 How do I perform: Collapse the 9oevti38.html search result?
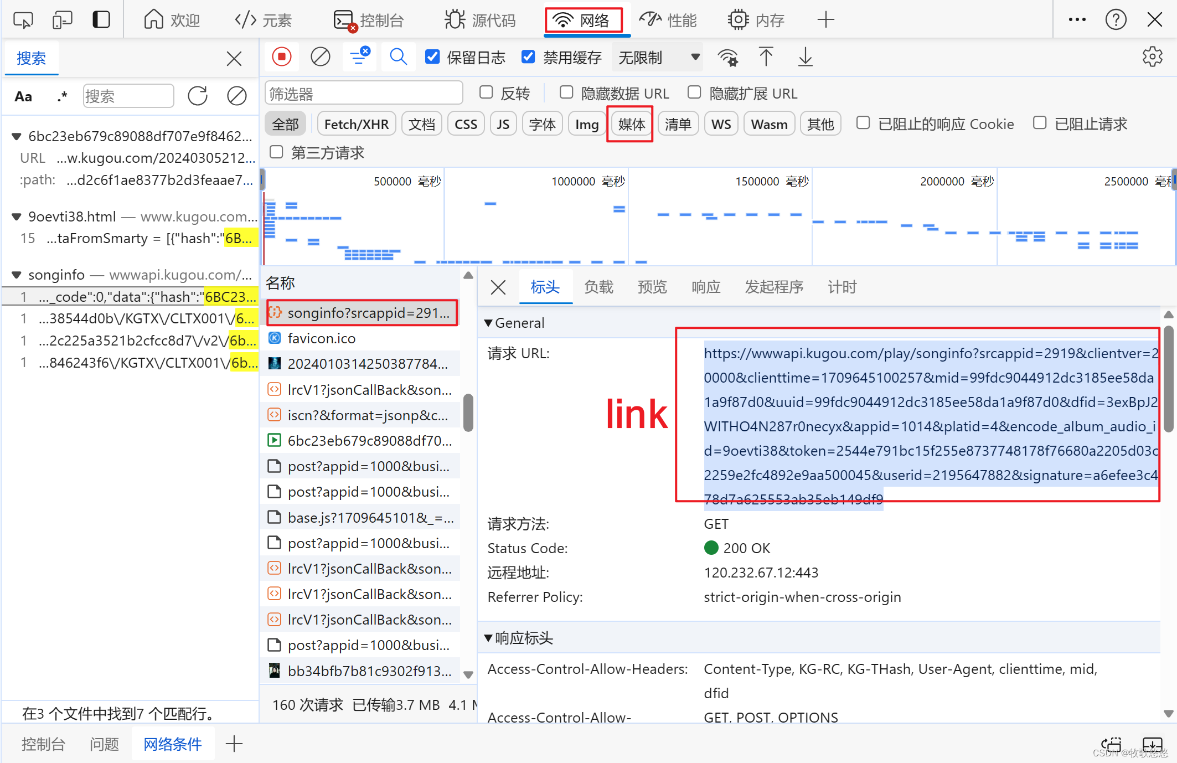[x=16, y=216]
